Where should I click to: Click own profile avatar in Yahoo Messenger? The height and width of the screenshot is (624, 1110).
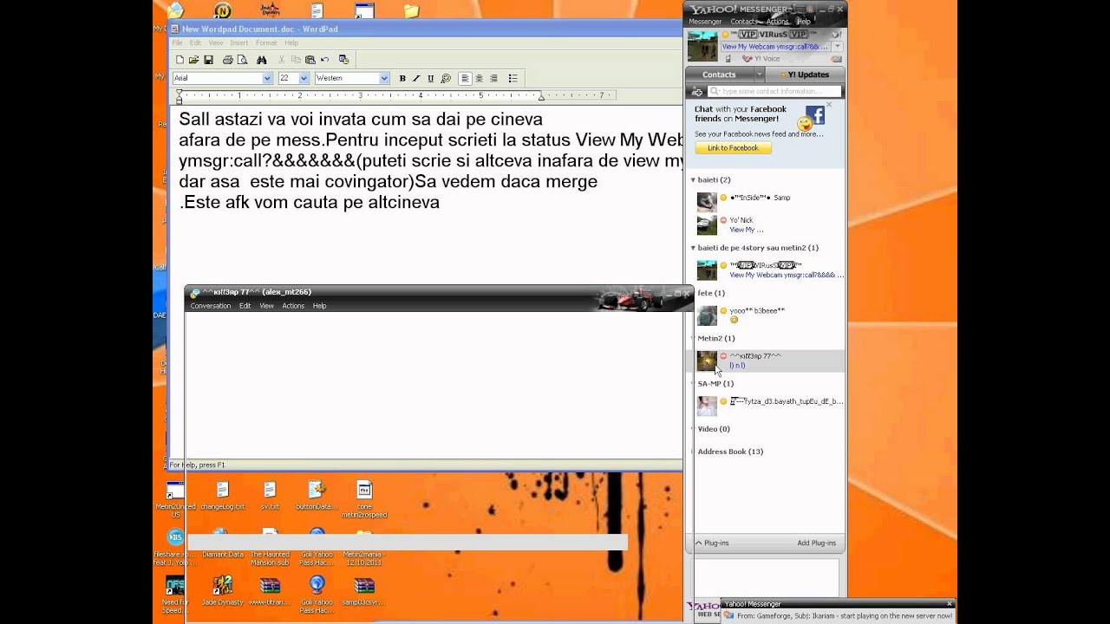(x=702, y=47)
